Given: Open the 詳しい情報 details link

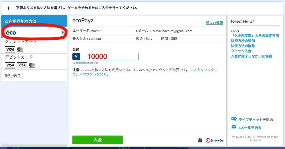Looking at the screenshot, I should tap(214, 23).
